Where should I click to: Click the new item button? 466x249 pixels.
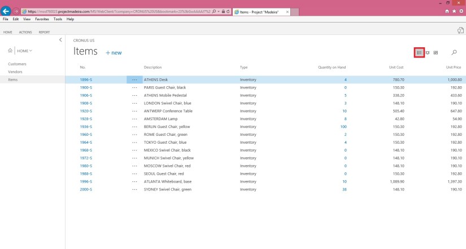114,53
